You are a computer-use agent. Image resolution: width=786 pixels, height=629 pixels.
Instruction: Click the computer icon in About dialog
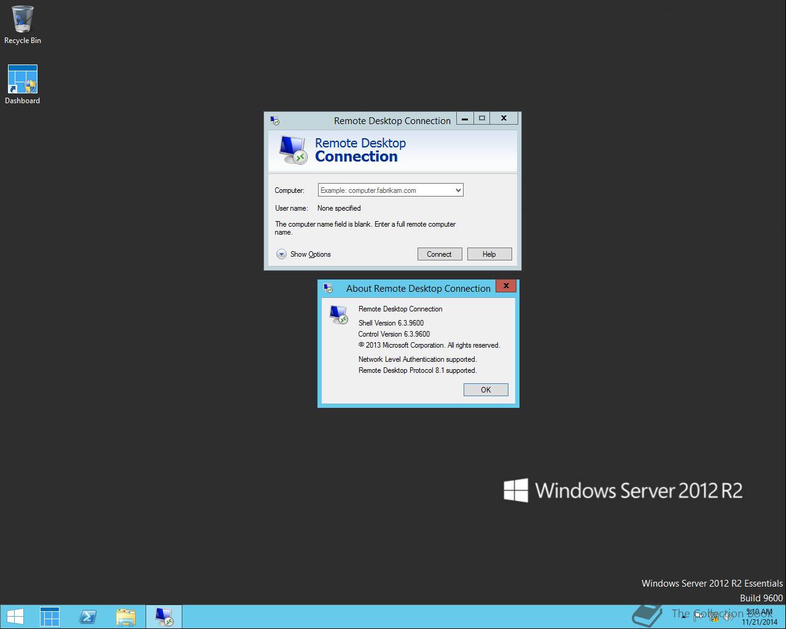click(339, 314)
